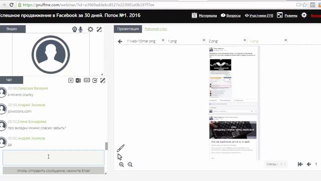Jump to the first slide
Viewport: 321px width, 181px height.
coord(300,164)
